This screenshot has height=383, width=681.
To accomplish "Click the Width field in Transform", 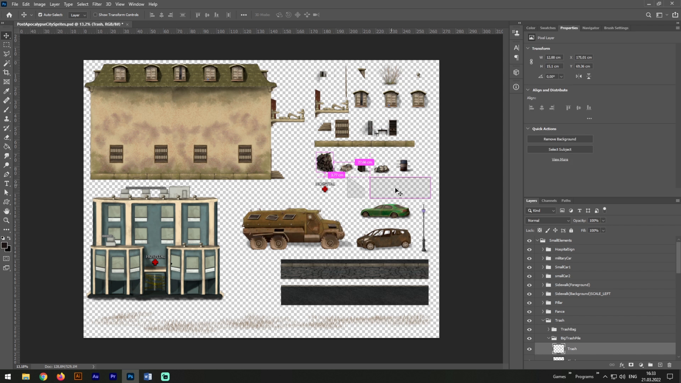I will point(554,57).
